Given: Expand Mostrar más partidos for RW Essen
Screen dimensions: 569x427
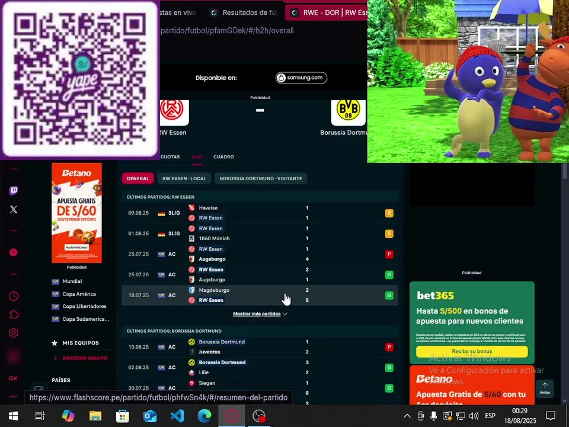Looking at the screenshot, I should [x=260, y=314].
